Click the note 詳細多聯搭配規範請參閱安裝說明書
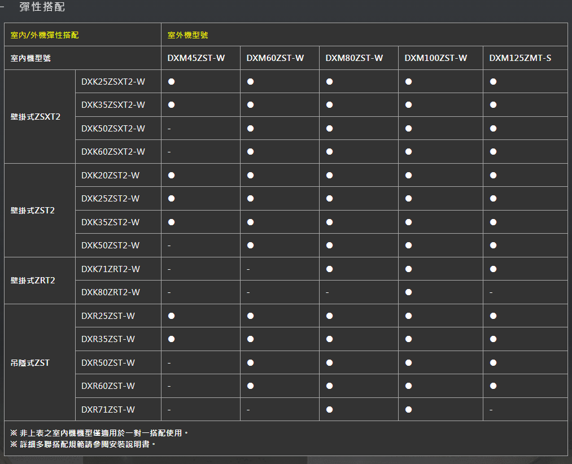The height and width of the screenshot is (464, 572). (x=82, y=444)
